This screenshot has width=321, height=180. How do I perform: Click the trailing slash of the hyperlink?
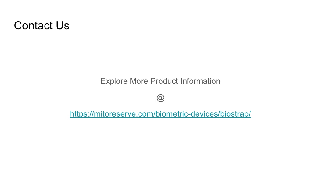250,114
